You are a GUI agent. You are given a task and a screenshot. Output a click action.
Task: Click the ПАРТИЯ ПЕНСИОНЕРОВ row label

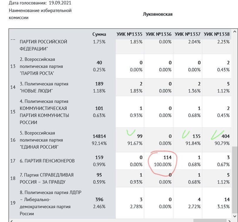coord(47,161)
